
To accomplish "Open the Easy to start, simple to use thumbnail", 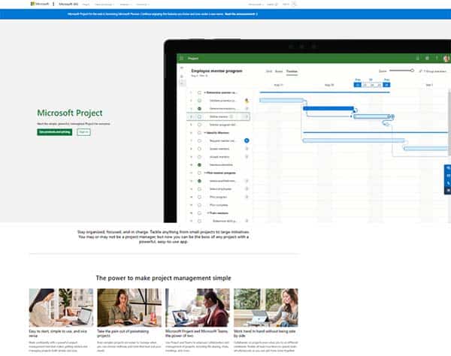I will coord(61,307).
